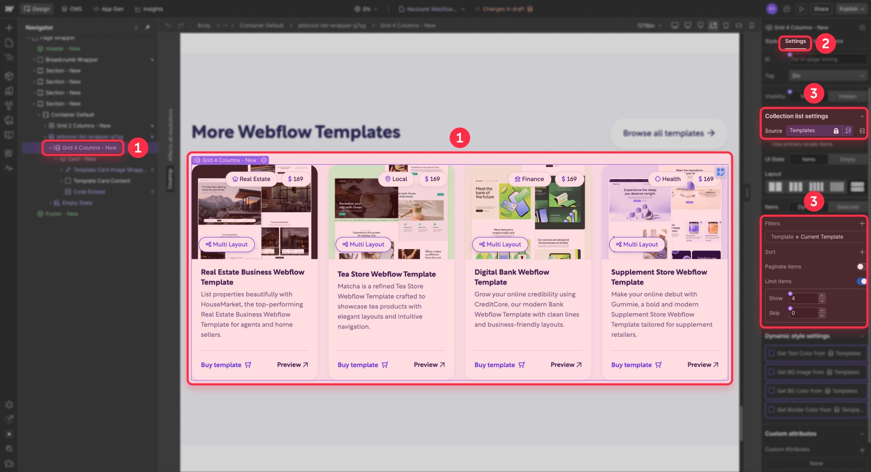The width and height of the screenshot is (871, 472).
Task: Click Preview link on Tea Store card
Action: point(429,365)
